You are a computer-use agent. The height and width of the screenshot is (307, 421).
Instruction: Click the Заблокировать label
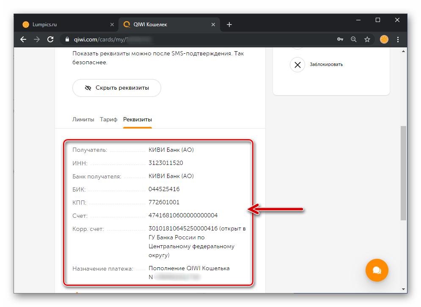326,64
